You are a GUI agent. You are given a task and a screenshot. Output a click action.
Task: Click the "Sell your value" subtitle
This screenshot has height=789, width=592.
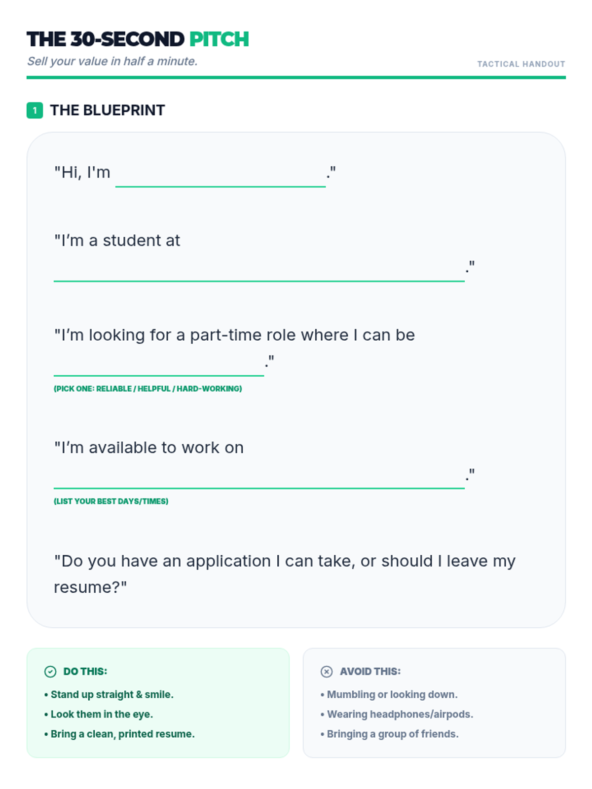pyautogui.click(x=112, y=61)
